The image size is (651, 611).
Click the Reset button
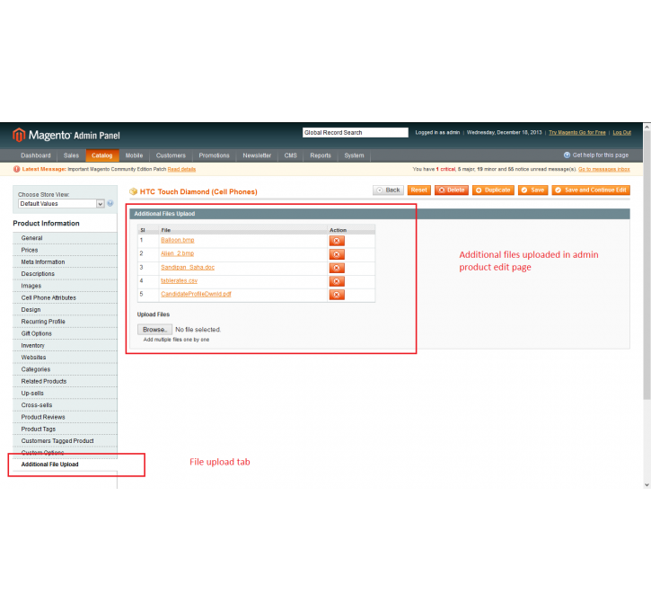[419, 190]
